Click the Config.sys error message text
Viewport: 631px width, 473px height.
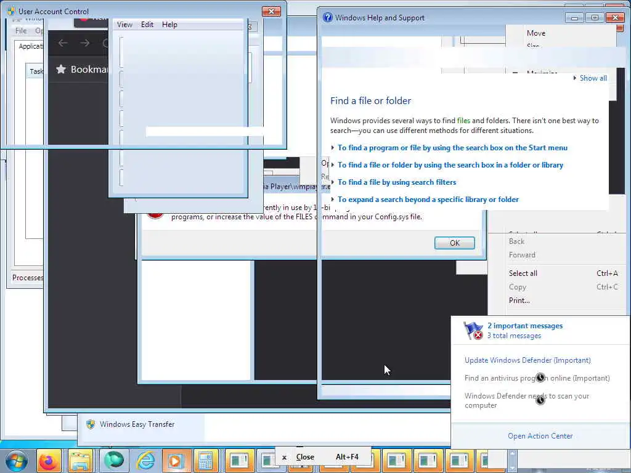pos(296,217)
